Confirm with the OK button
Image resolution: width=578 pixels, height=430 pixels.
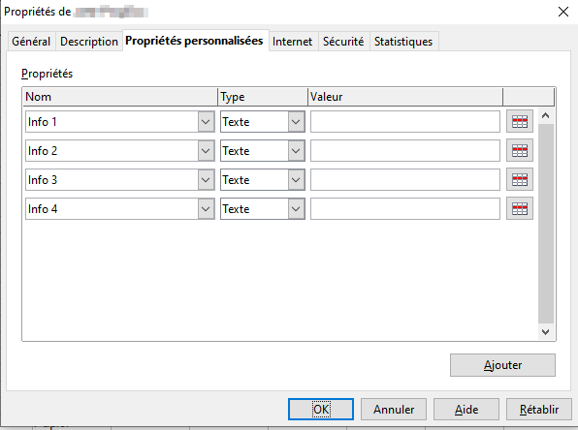pos(321,409)
